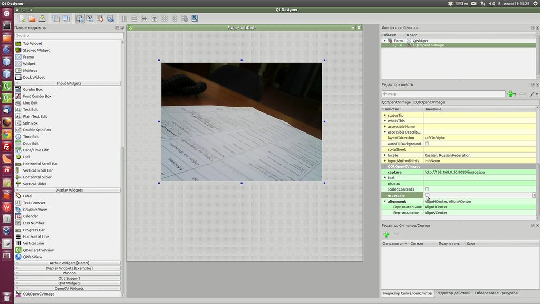540x304 pixels.
Task: Switch to Обозреватель ресурсов tab
Action: pos(496,293)
